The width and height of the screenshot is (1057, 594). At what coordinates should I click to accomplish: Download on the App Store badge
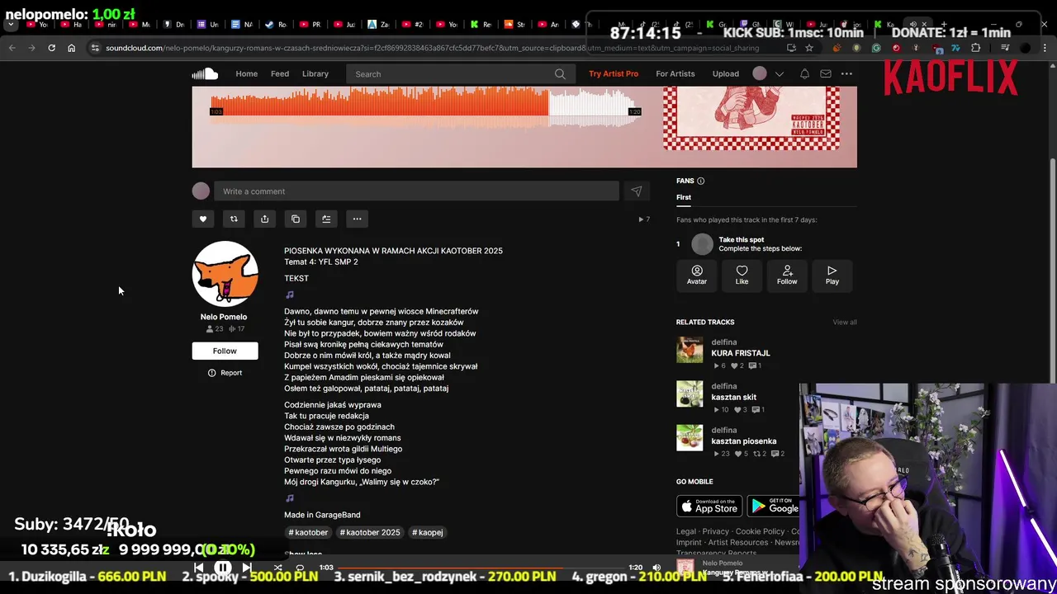[709, 506]
